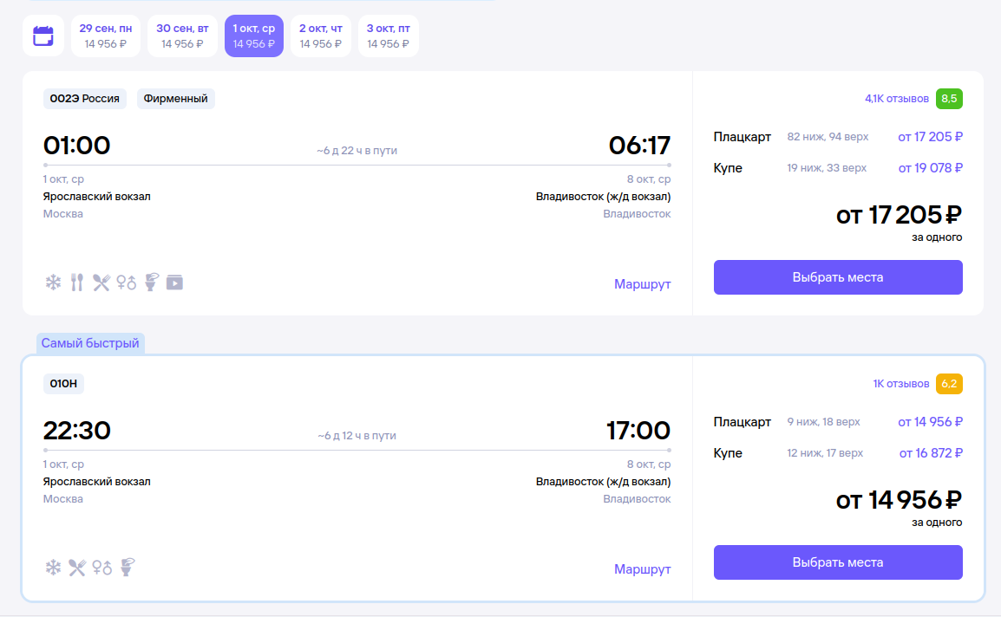This screenshot has height=617, width=1001.
Task: Click crossed spoon-and-fork restaurant icon on train 002Э
Action: point(101,282)
